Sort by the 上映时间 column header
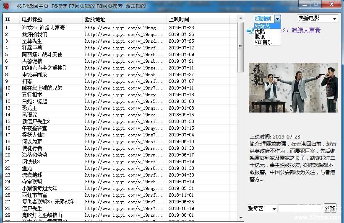This screenshot has height=223, width=344. [x=198, y=19]
